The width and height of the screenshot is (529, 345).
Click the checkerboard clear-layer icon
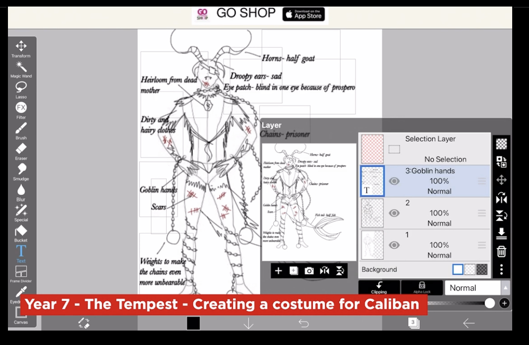(x=501, y=144)
